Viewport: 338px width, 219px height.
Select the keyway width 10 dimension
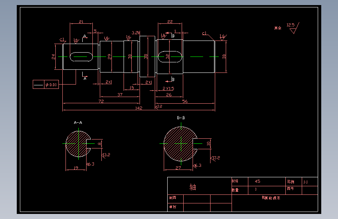tap(209, 143)
